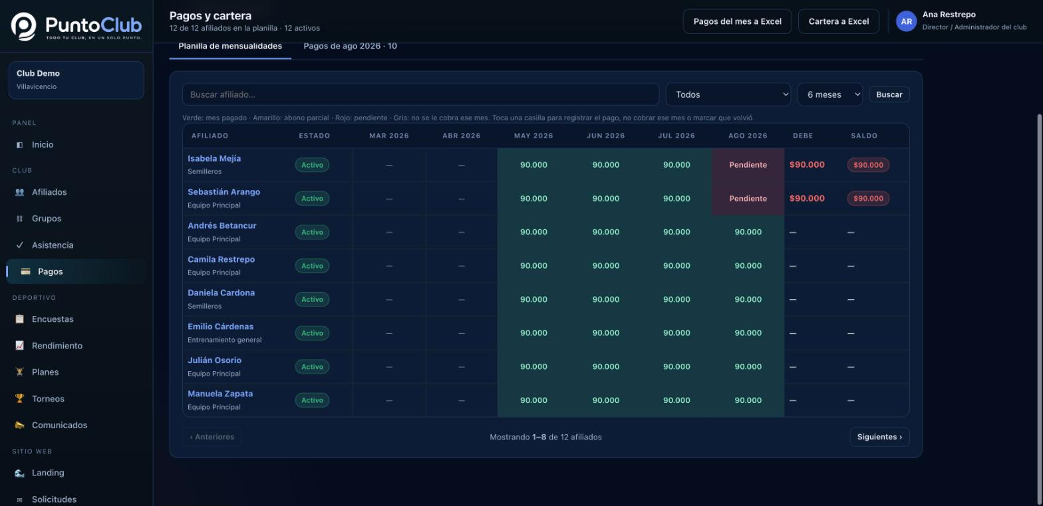Click the AR user avatar
The image size is (1043, 506).
906,21
